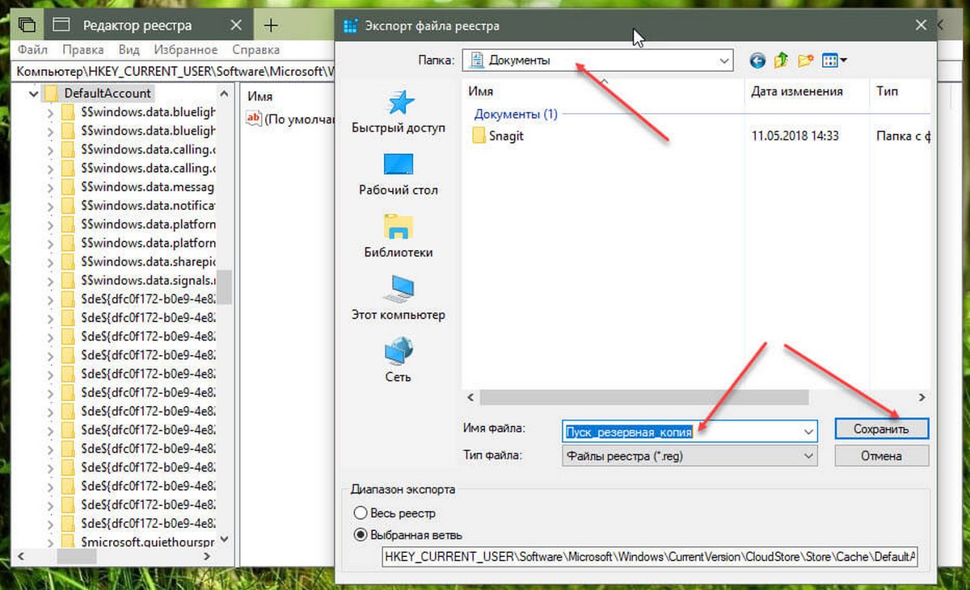Select the Snagit folder icon

tap(479, 136)
